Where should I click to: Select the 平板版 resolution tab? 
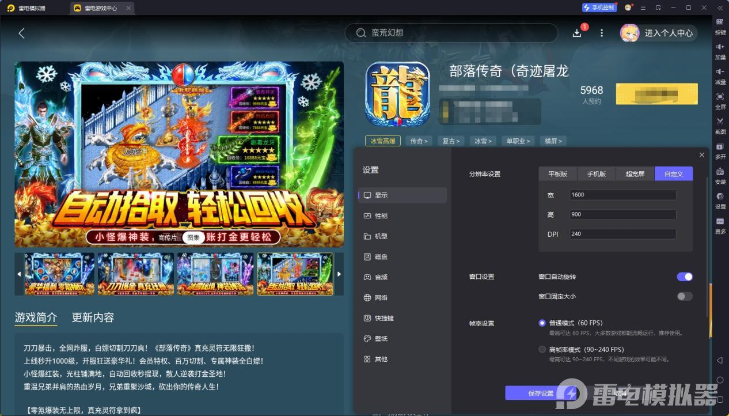pos(558,173)
